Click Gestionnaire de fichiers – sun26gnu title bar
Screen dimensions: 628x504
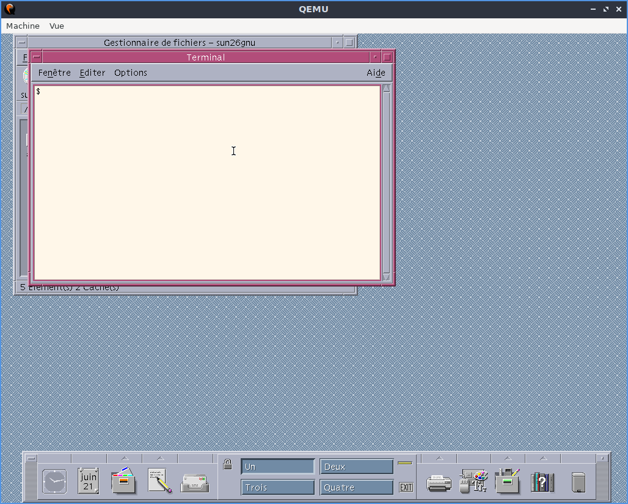point(180,43)
